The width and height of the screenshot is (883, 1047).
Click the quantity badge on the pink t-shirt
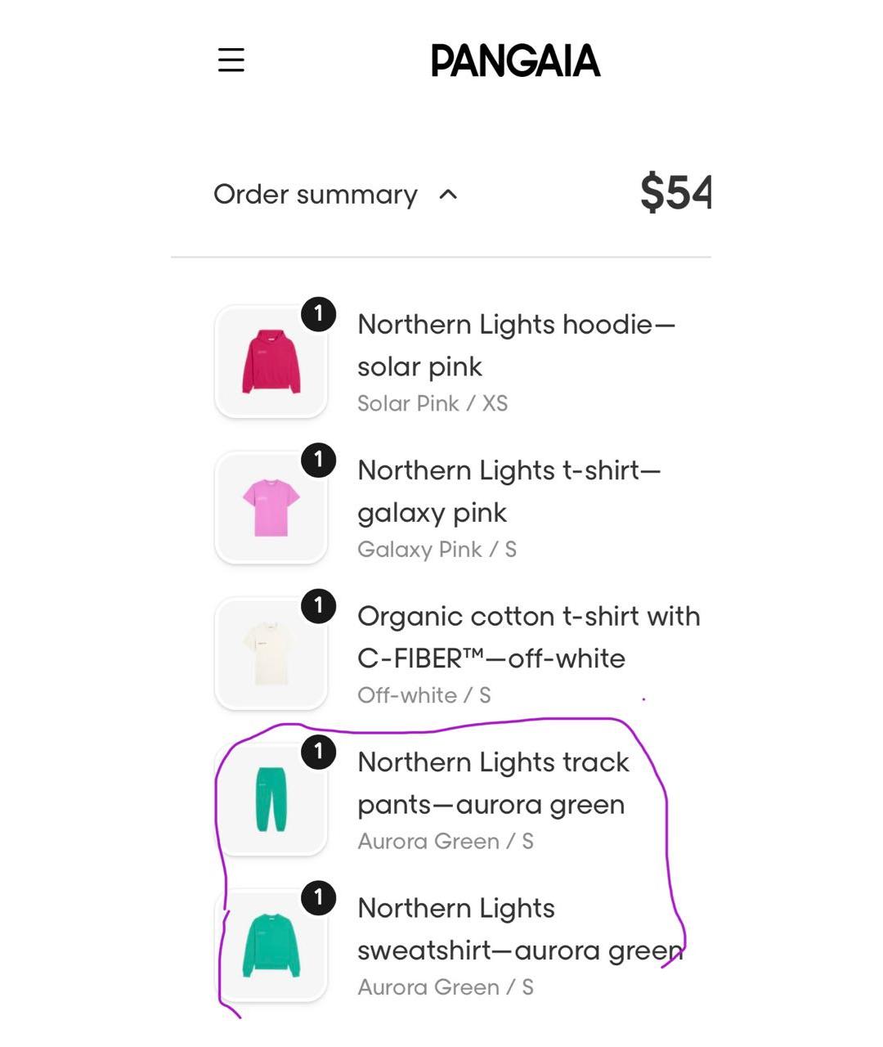318,460
